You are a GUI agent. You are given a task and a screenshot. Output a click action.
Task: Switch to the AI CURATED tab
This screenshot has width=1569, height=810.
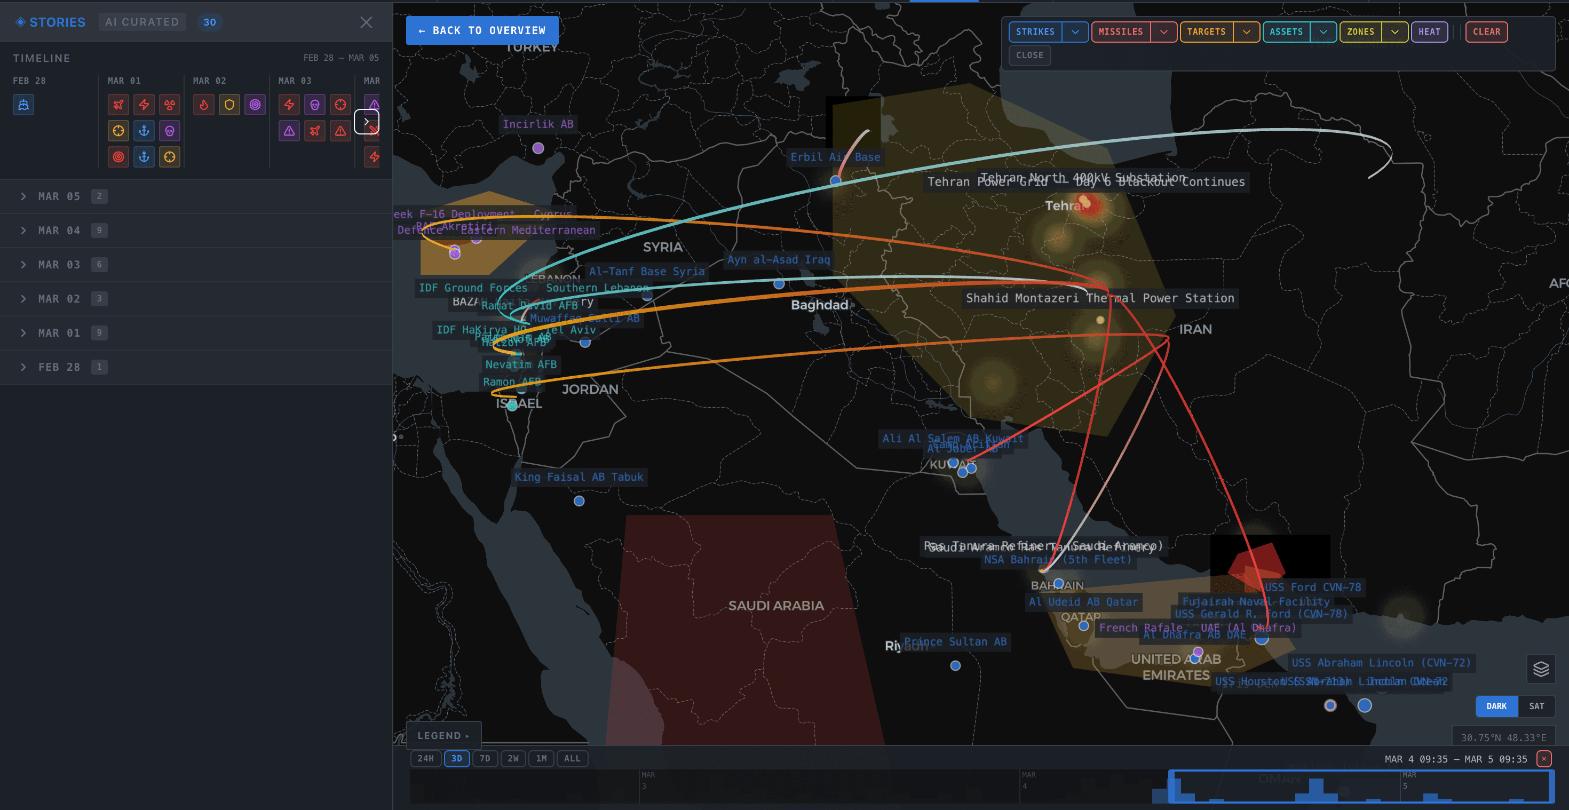click(142, 21)
